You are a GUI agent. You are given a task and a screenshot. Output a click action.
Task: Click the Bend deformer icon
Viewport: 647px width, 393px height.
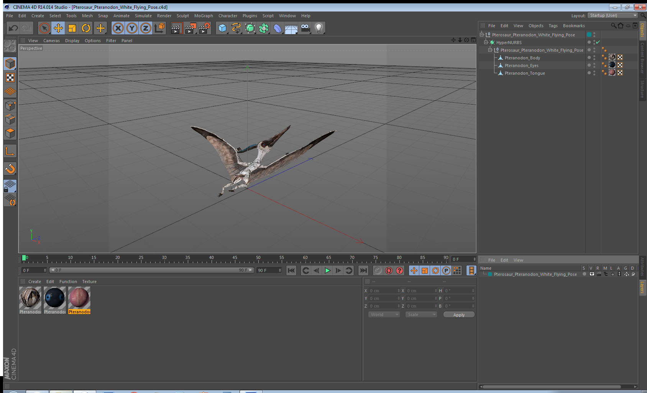pyautogui.click(x=278, y=28)
